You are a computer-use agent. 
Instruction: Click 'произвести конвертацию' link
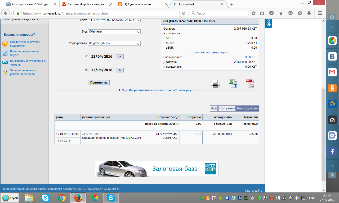coord(210,52)
